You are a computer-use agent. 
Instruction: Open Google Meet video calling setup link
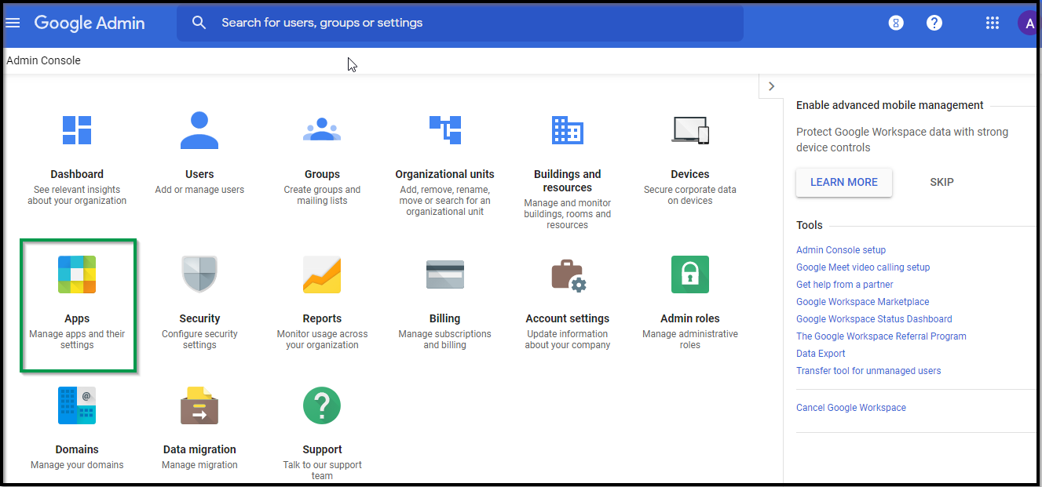[x=863, y=267]
